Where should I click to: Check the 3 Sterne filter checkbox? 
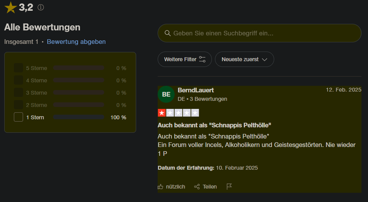[18, 93]
